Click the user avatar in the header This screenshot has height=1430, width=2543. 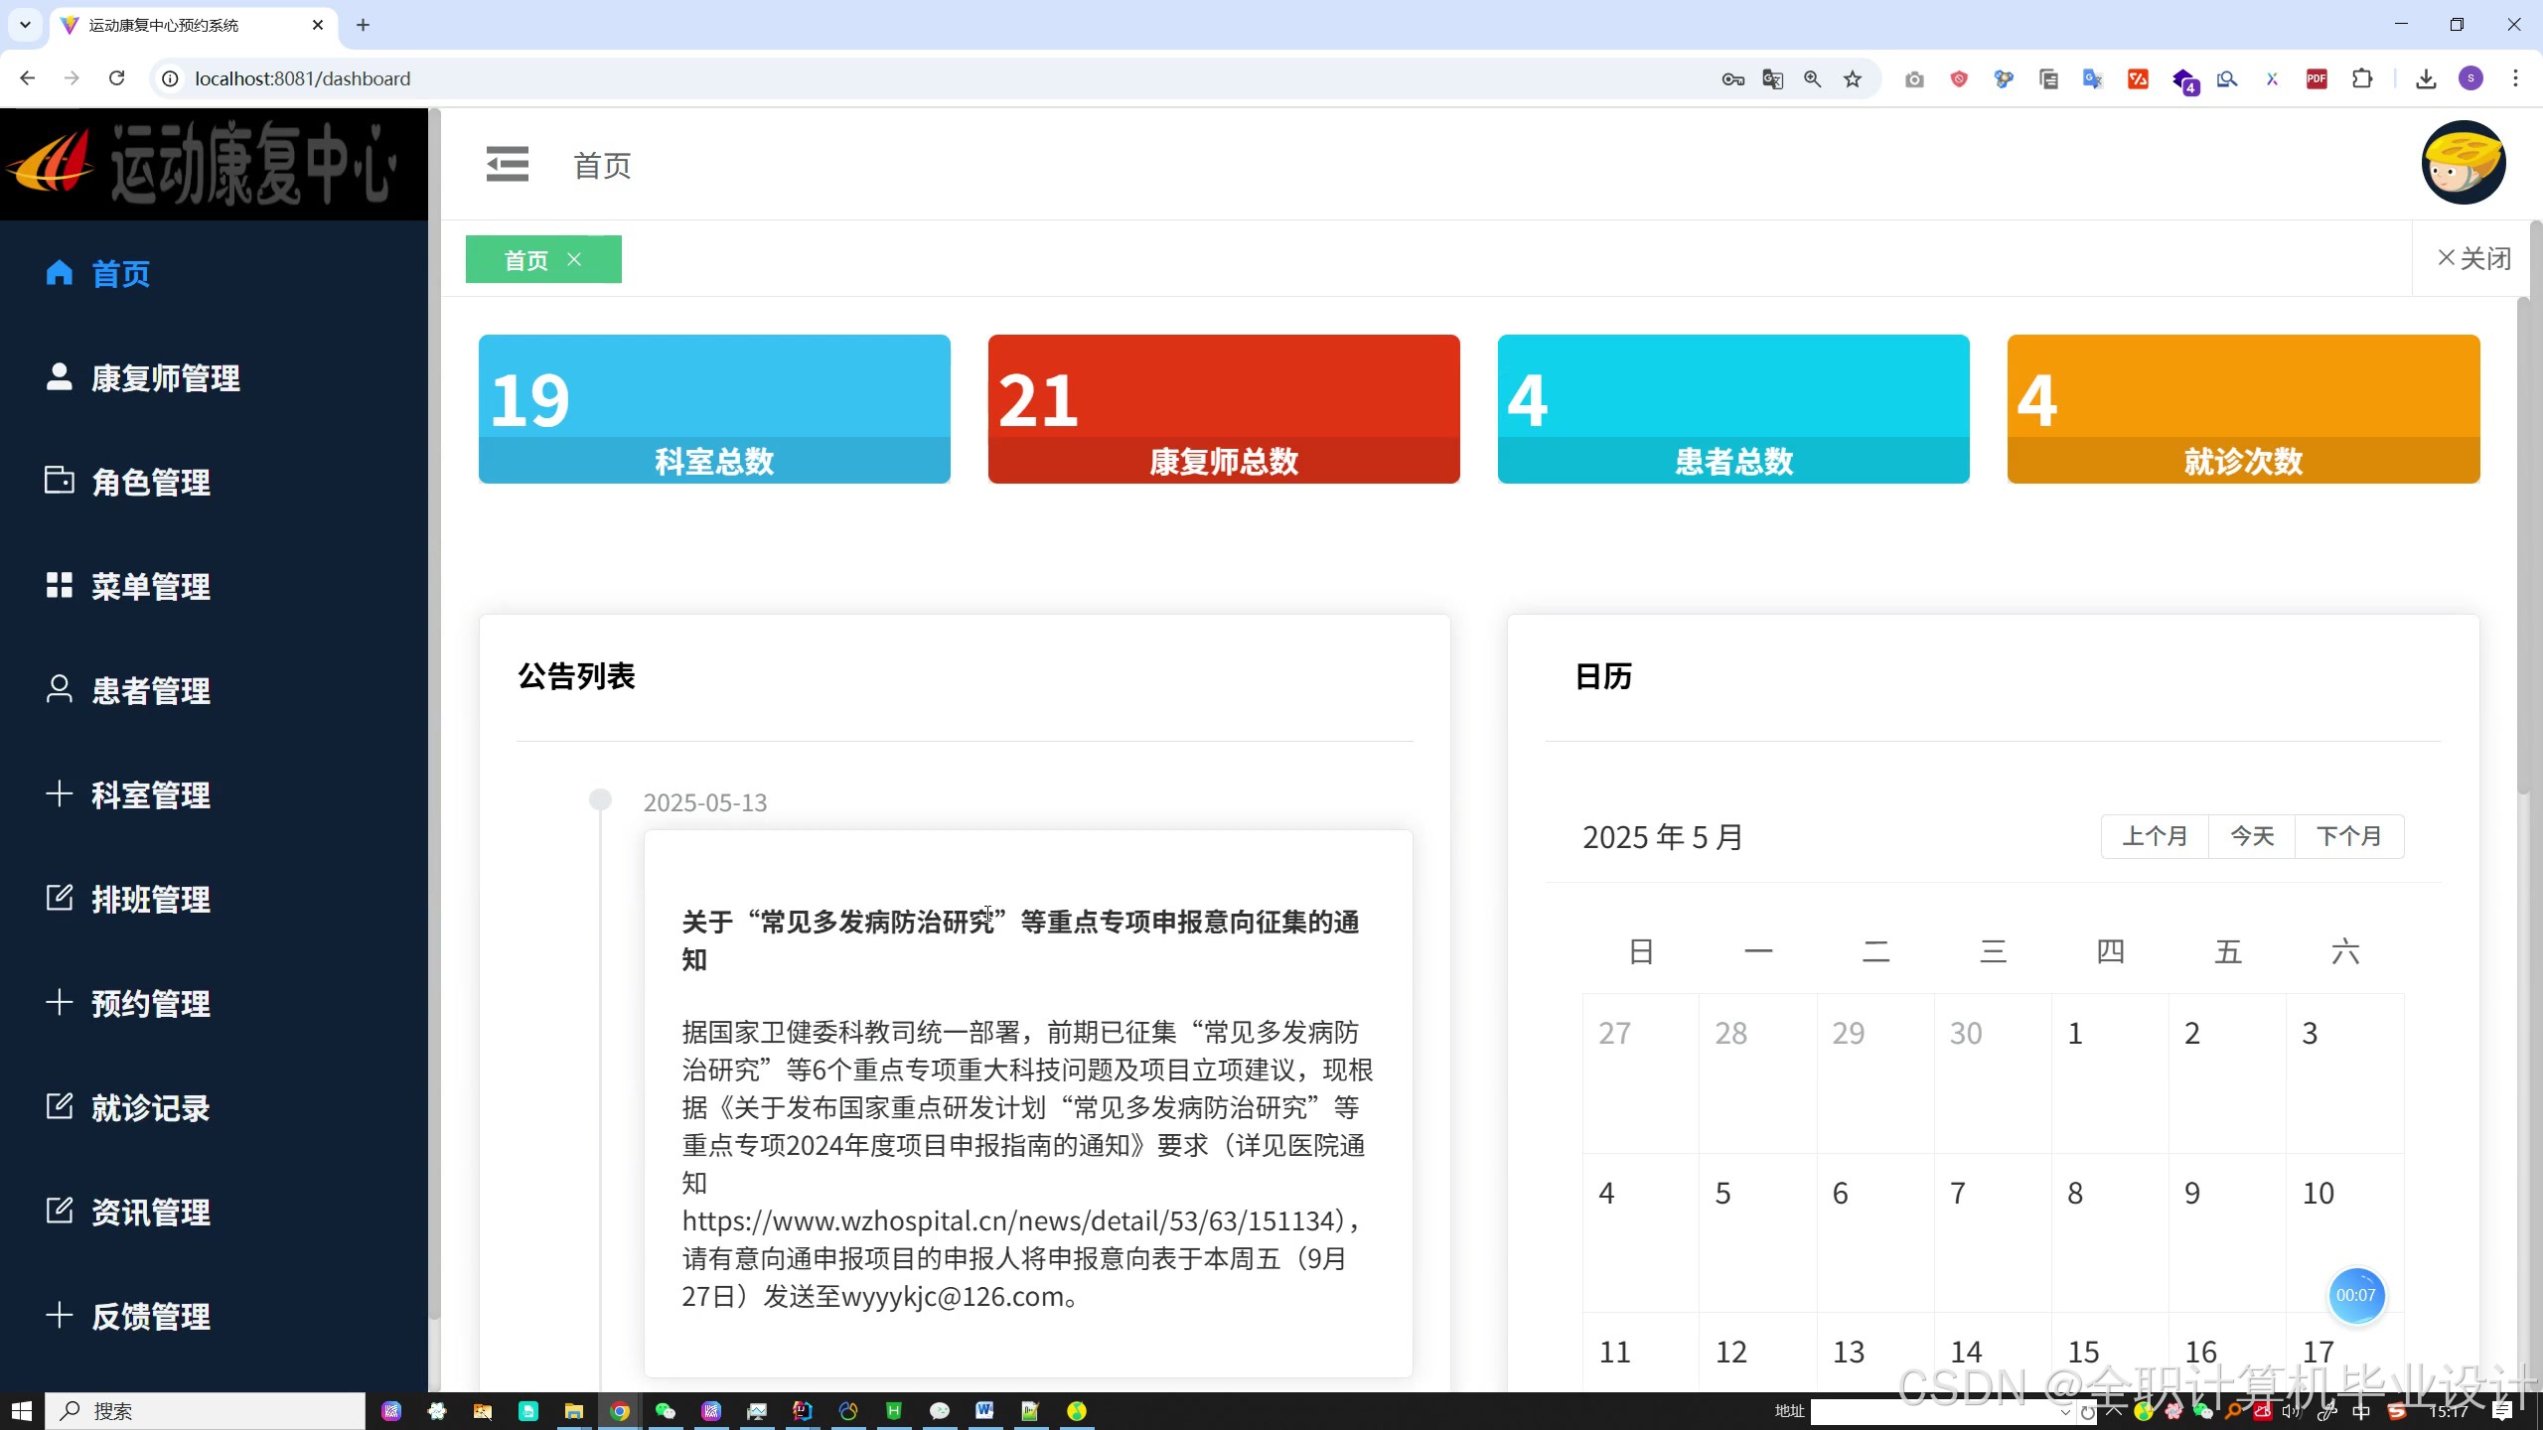coord(2463,163)
